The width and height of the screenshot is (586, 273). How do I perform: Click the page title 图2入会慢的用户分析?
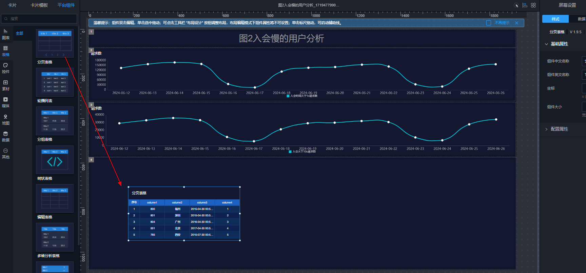pos(281,38)
